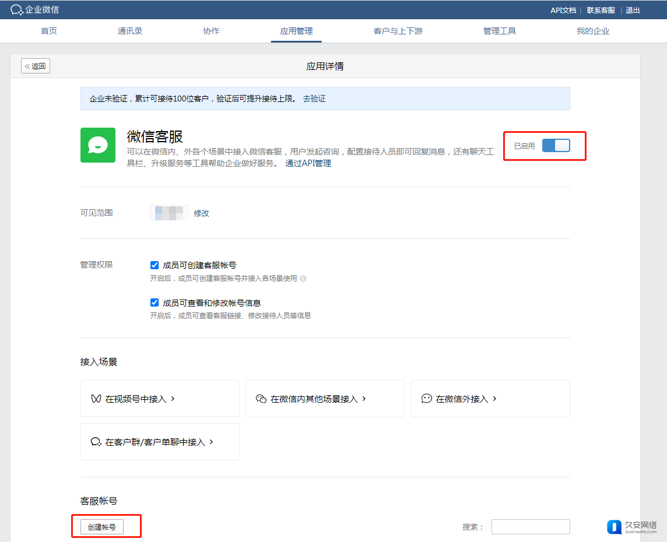Viewport: 667px width, 542px height.
Task: Expand 在客户群/客户单聊中接入 chevron arrow
Action: click(x=211, y=442)
